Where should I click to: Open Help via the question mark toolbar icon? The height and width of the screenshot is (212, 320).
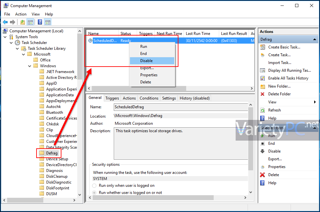(x=39, y=22)
